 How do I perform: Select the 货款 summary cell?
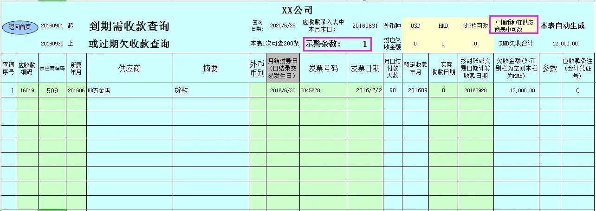click(x=210, y=90)
